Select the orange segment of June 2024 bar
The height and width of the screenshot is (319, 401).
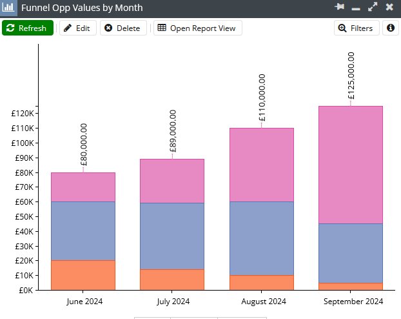(x=83, y=275)
